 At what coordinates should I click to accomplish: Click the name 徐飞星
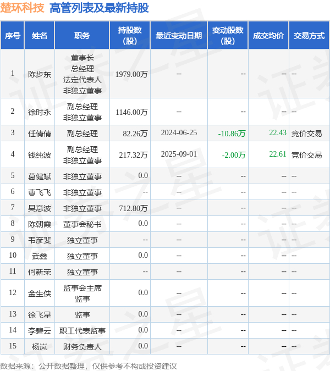(40, 315)
